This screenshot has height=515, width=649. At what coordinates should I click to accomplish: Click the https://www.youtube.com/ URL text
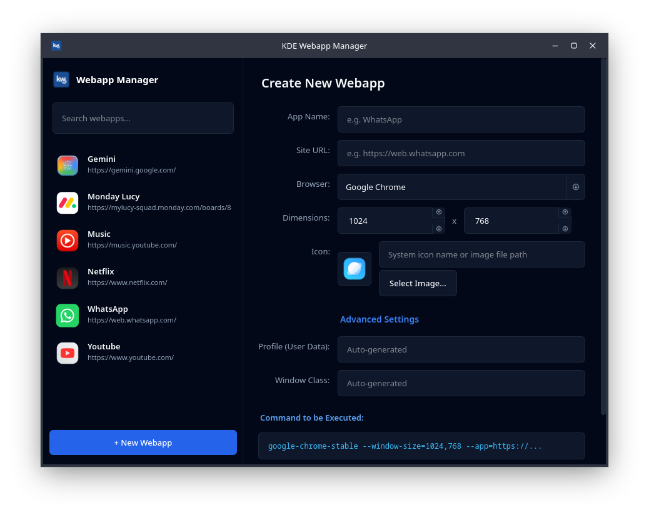(x=131, y=357)
